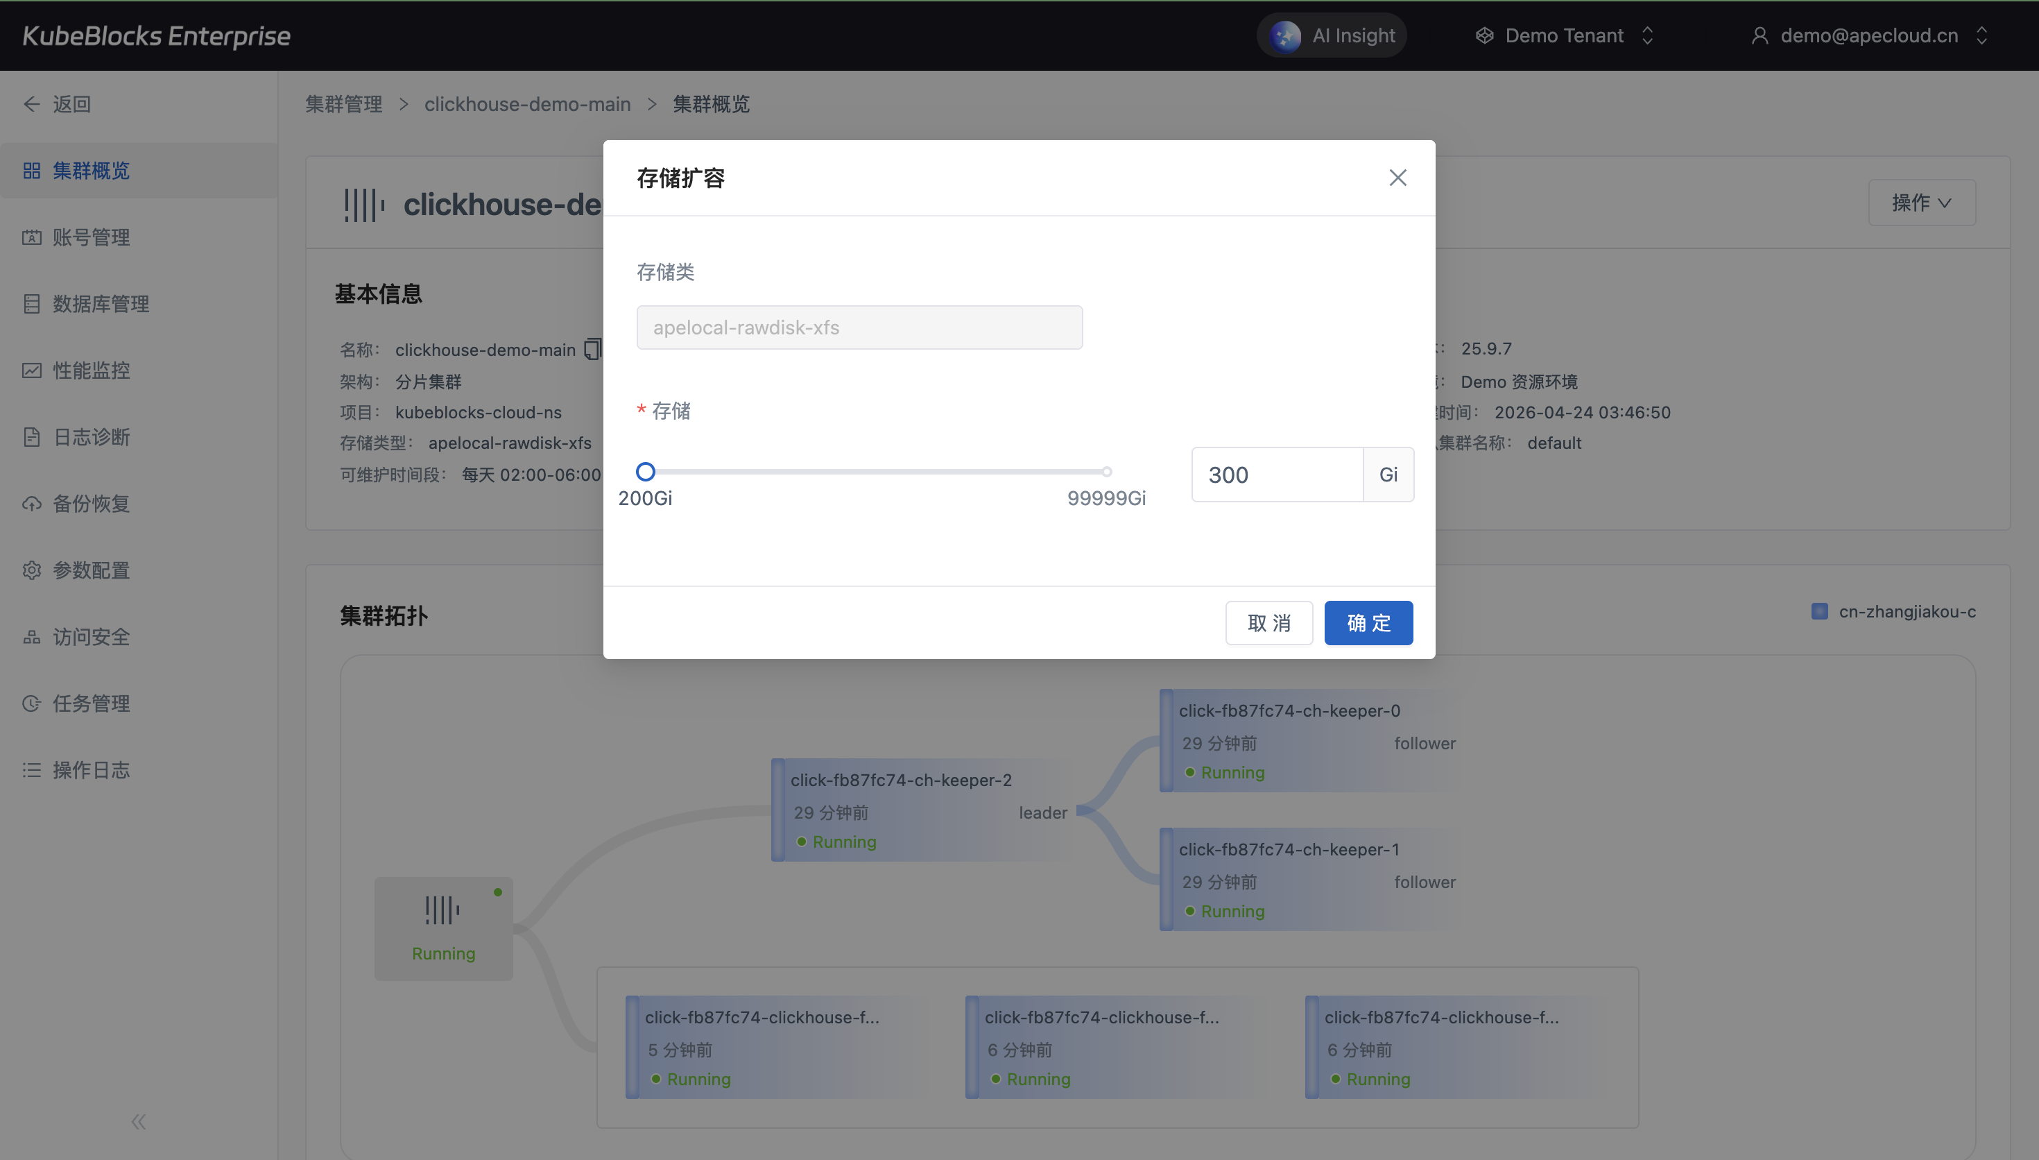This screenshot has width=2039, height=1160.
Task: Click the account management sidebar icon
Action: pos(32,237)
